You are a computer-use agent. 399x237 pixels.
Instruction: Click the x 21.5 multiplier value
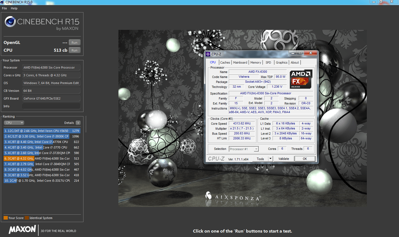pyautogui.click(x=242, y=128)
